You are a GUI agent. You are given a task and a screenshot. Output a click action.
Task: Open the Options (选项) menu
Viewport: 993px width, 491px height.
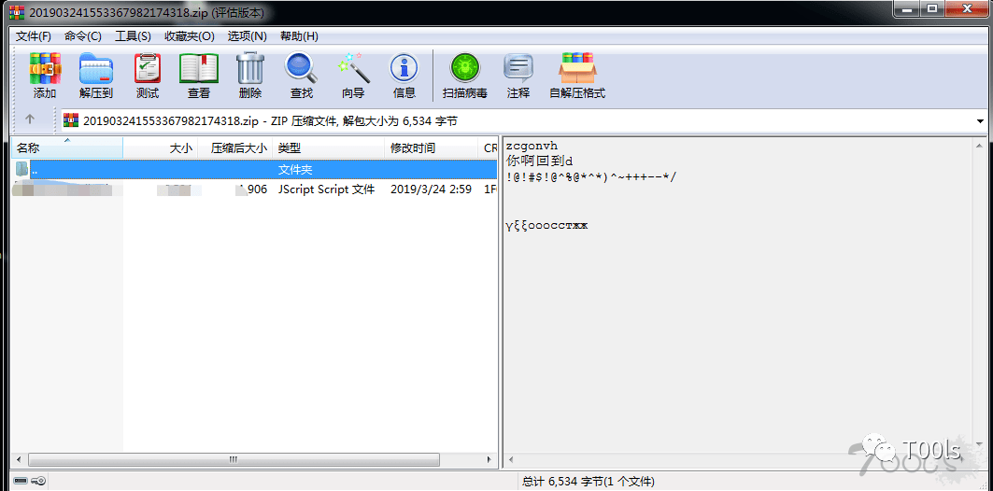(248, 36)
